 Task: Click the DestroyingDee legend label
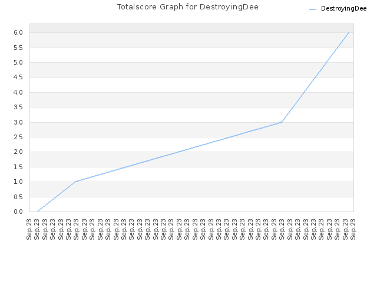[x=343, y=9]
